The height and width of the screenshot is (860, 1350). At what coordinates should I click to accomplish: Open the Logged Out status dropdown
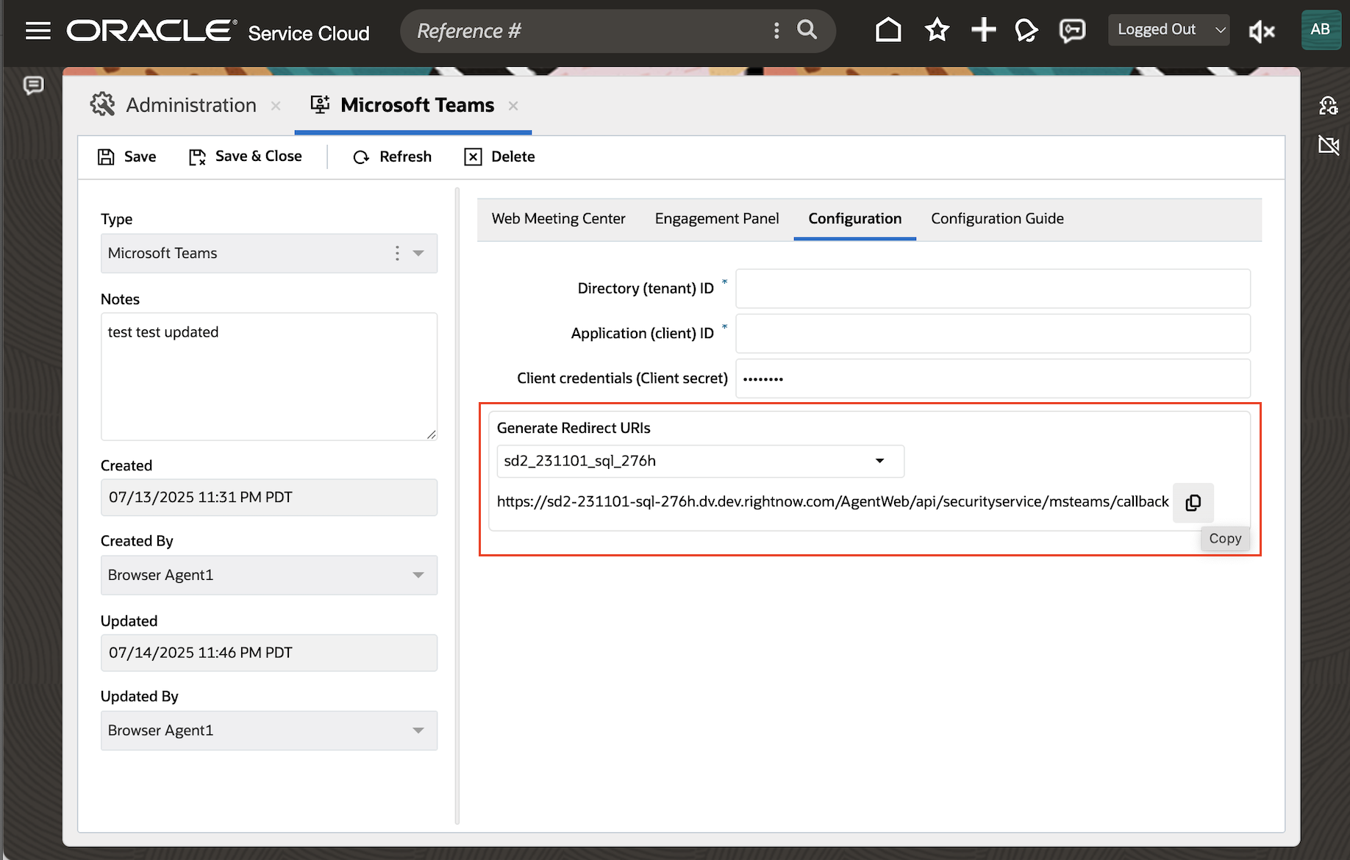pyautogui.click(x=1168, y=29)
